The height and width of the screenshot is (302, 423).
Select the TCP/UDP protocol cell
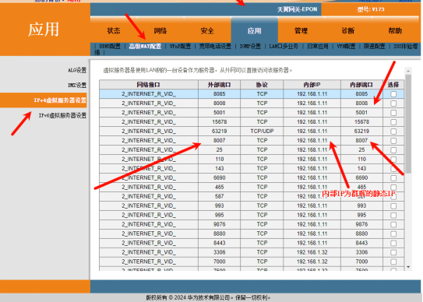coord(262,132)
